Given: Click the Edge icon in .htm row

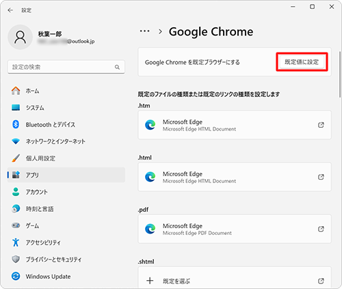Looking at the screenshot, I should click(x=150, y=125).
